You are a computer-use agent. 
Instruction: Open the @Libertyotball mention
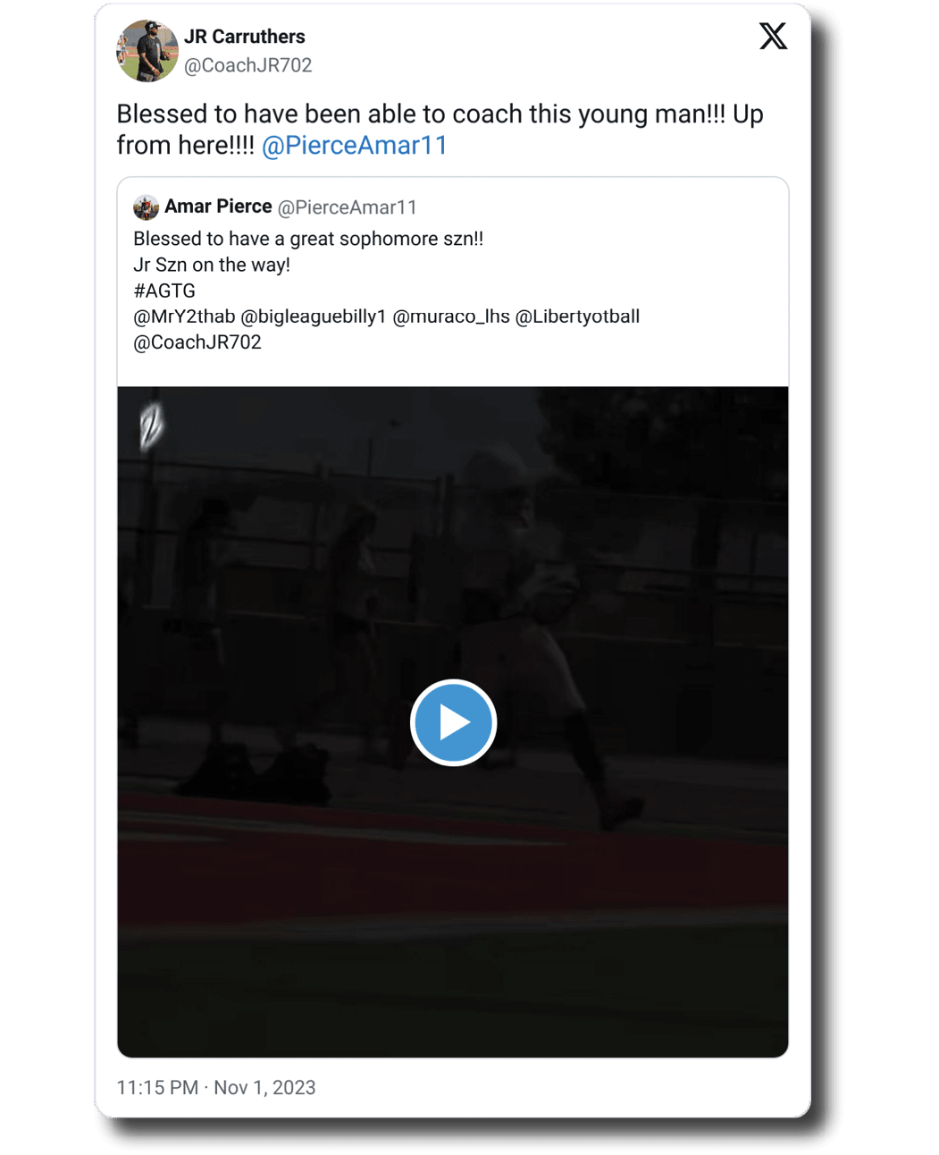click(577, 316)
